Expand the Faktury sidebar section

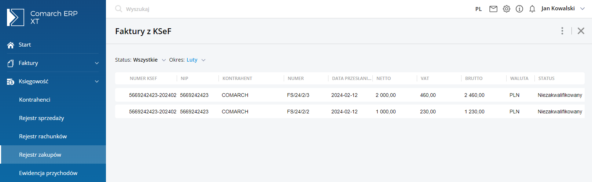(x=97, y=63)
